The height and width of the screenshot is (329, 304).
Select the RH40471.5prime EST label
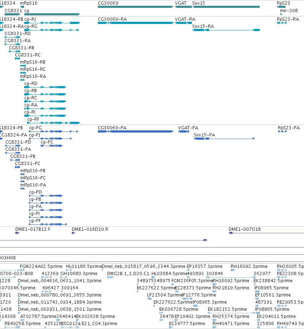(x=231, y=324)
